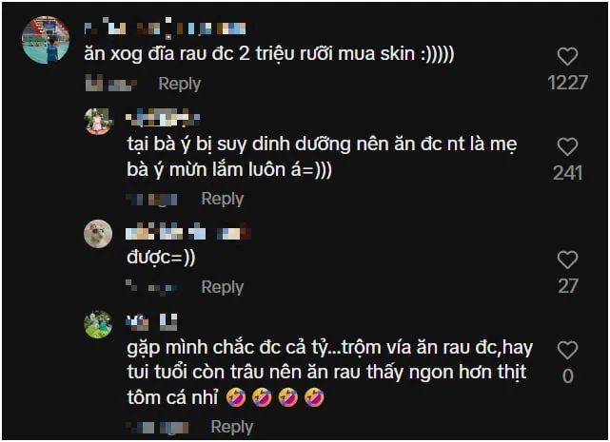The width and height of the screenshot is (610, 442).
Task: Open username above "gặp mình chắc" reply
Action: pyautogui.click(x=151, y=322)
